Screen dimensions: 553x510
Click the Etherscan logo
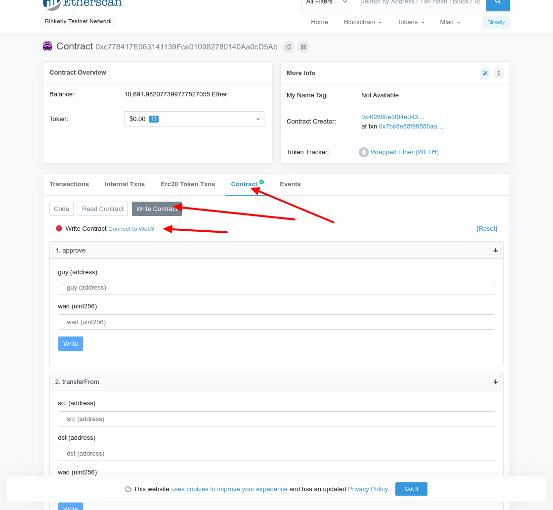point(83,4)
